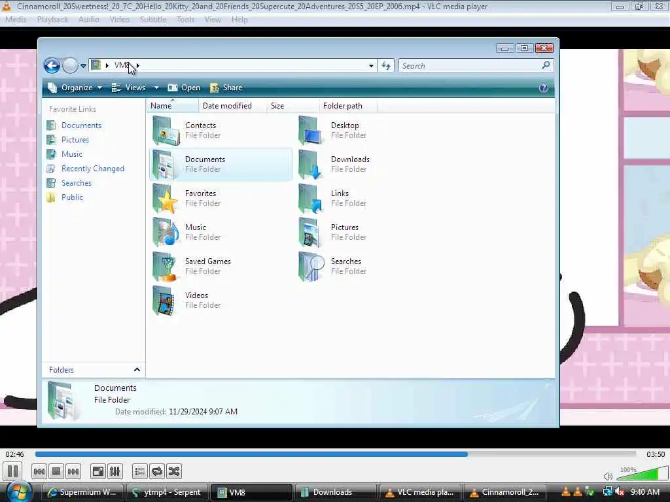Click the Open toolbar button
Screen dimensions: 670x502
(184, 88)
